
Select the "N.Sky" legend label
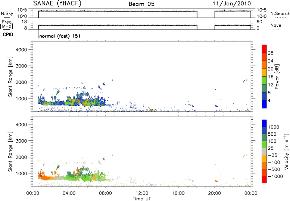(7, 13)
